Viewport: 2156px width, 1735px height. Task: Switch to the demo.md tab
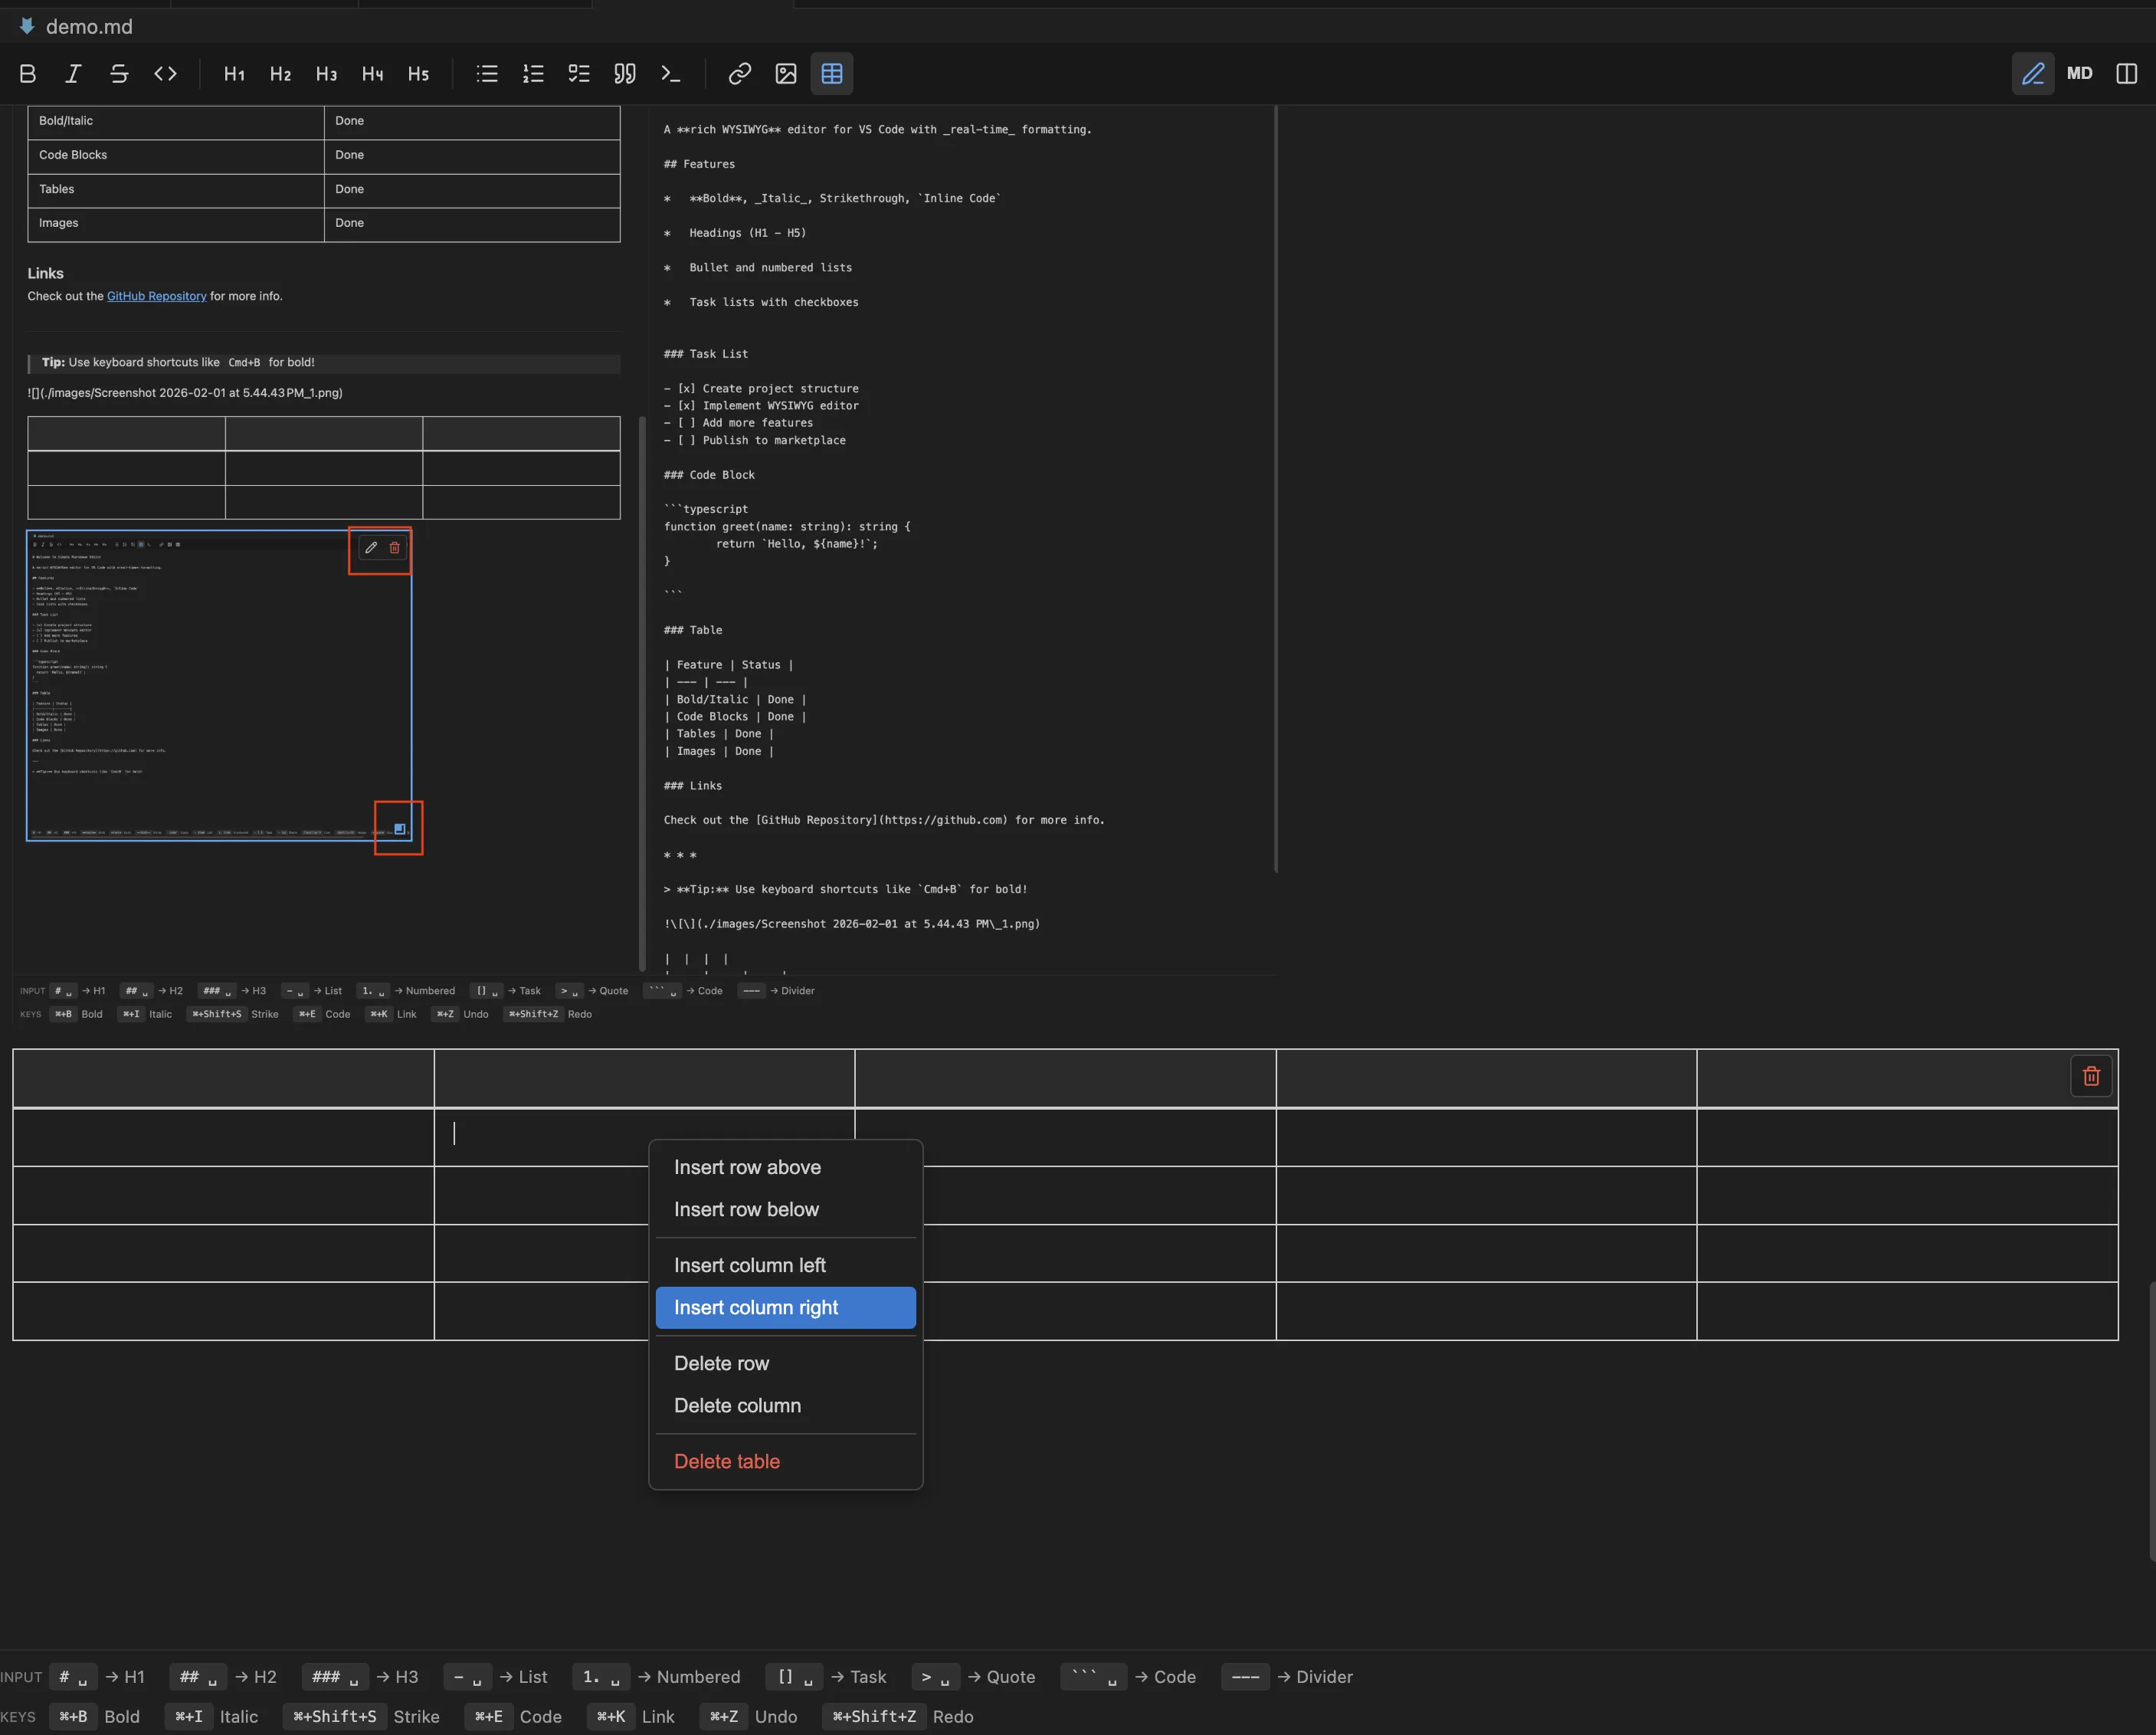90,26
